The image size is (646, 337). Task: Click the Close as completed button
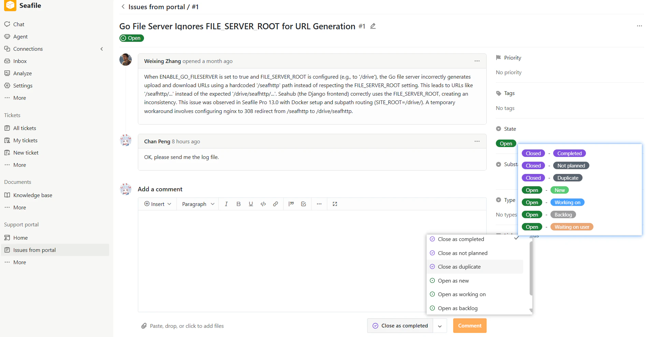point(400,326)
